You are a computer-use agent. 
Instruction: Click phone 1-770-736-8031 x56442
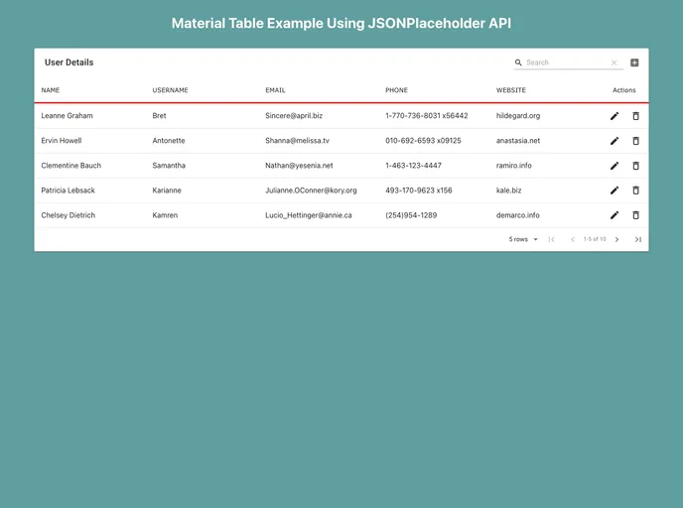click(427, 116)
